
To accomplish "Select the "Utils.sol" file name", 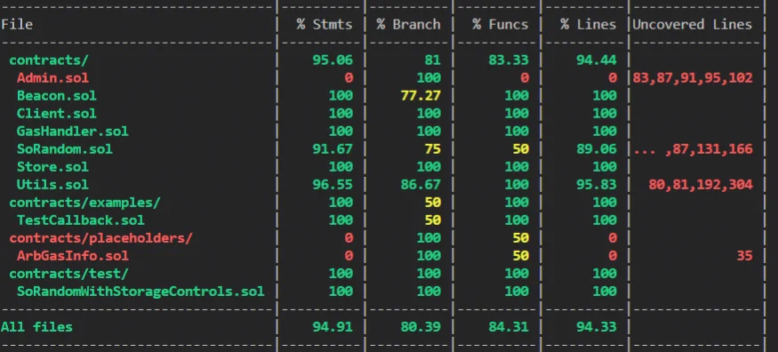I will 52,185.
